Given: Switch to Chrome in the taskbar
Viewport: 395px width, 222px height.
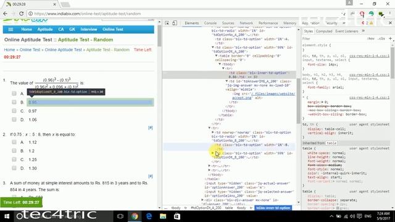Looking at the screenshot, I should tap(135, 216).
